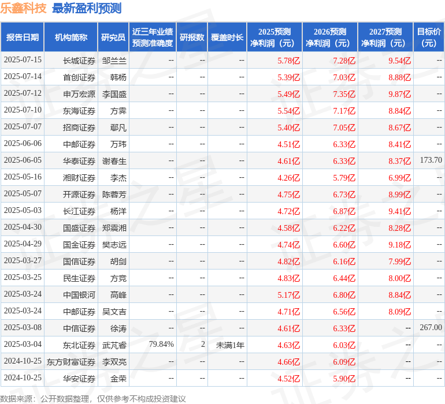Click the 7.28亿 profit value

pyautogui.click(x=344, y=61)
